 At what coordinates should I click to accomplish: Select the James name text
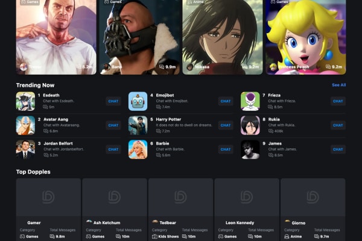pyautogui.click(x=275, y=143)
